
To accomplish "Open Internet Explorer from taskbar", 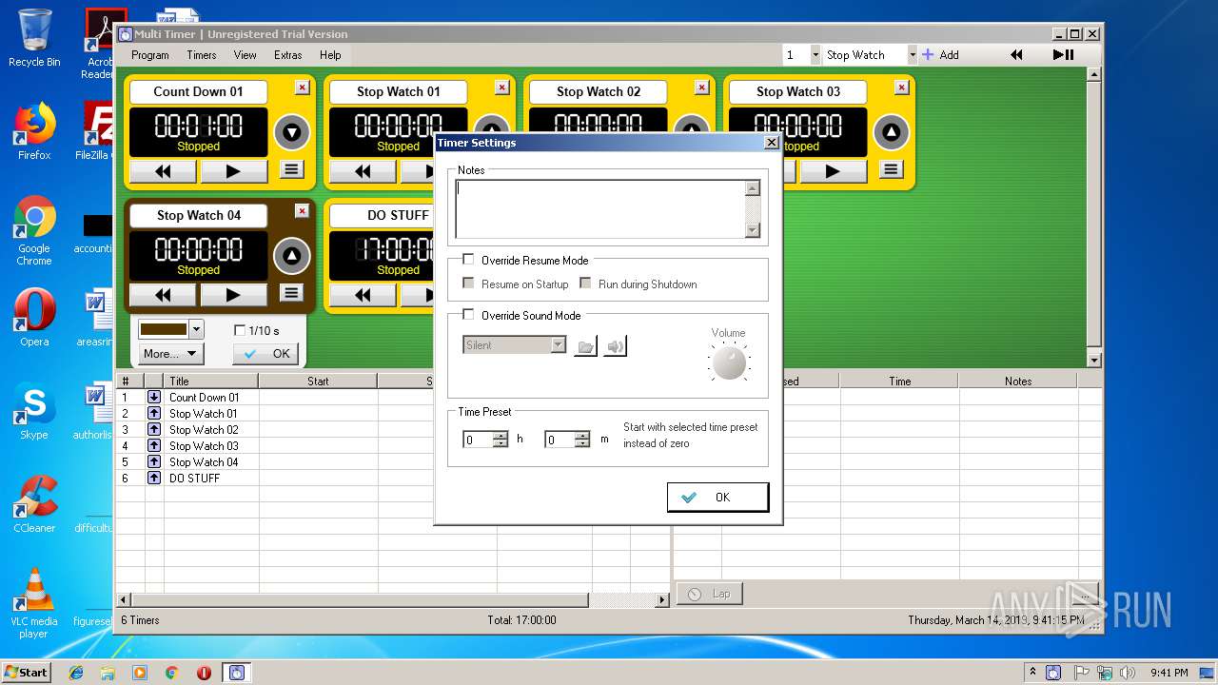I will 76,673.
